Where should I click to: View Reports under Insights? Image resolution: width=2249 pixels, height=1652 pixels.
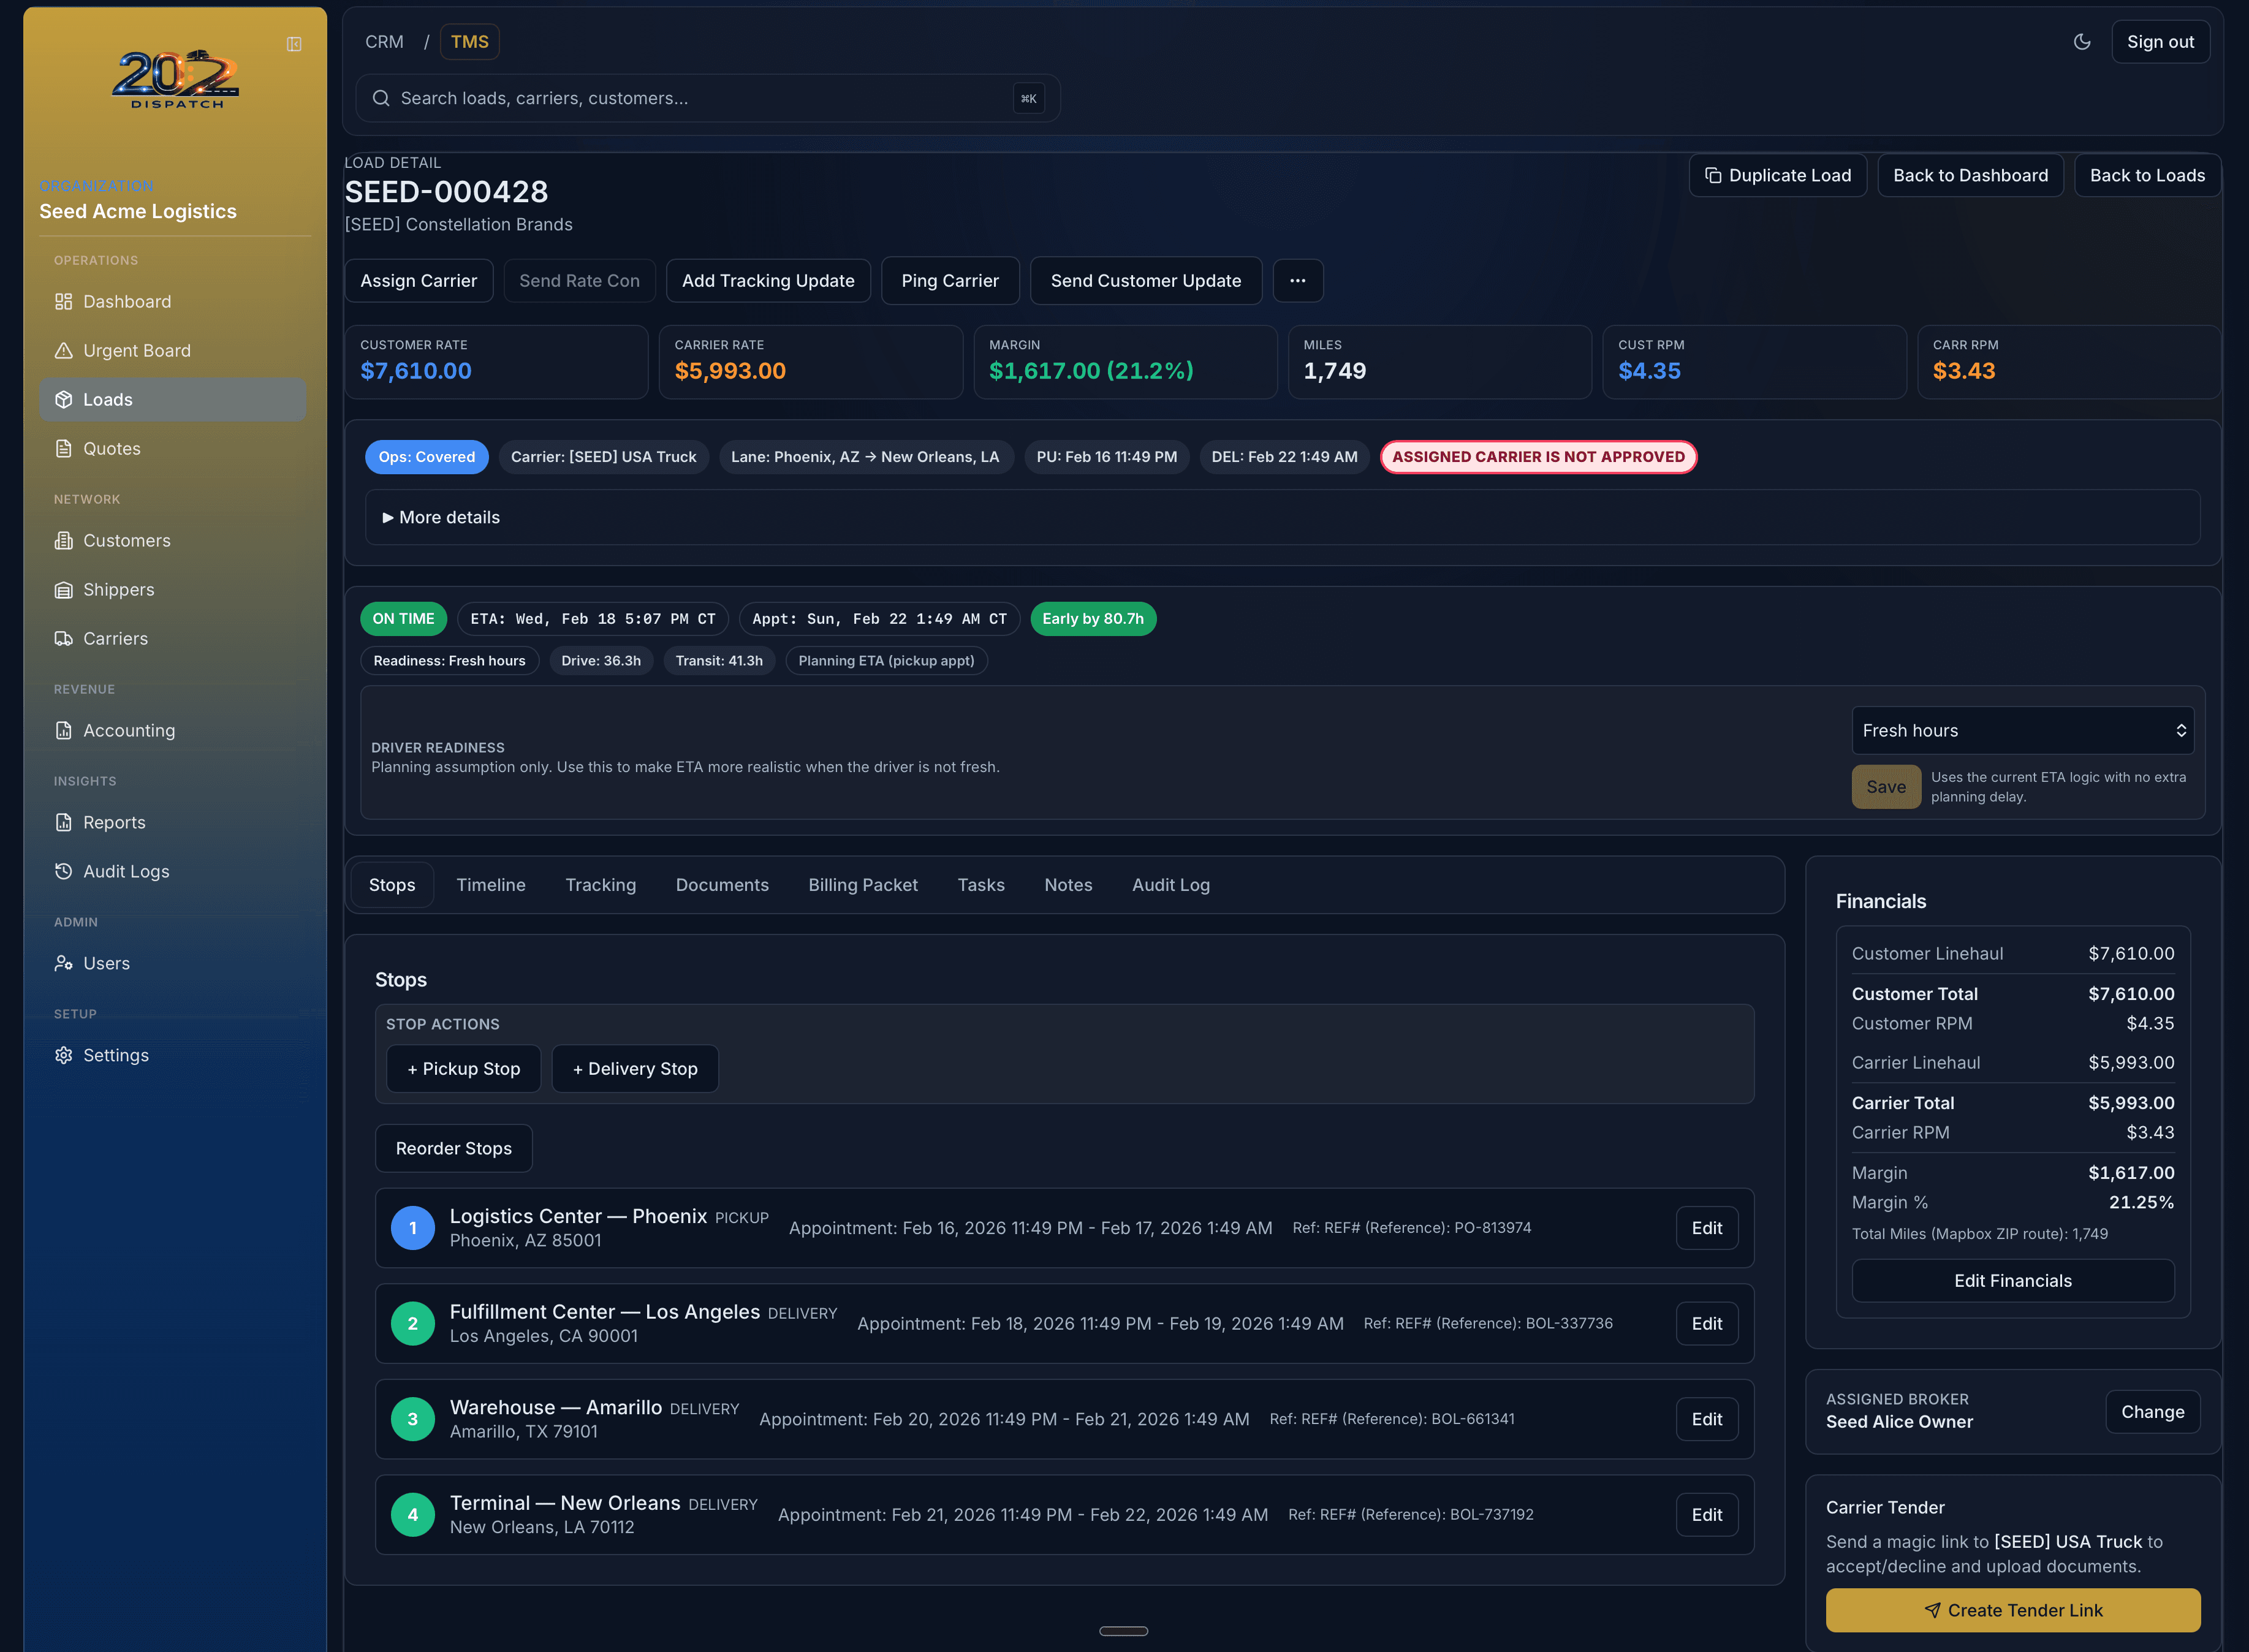pos(114,822)
